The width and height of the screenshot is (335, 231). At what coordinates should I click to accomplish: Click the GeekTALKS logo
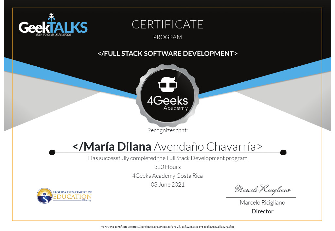[x=53, y=27]
